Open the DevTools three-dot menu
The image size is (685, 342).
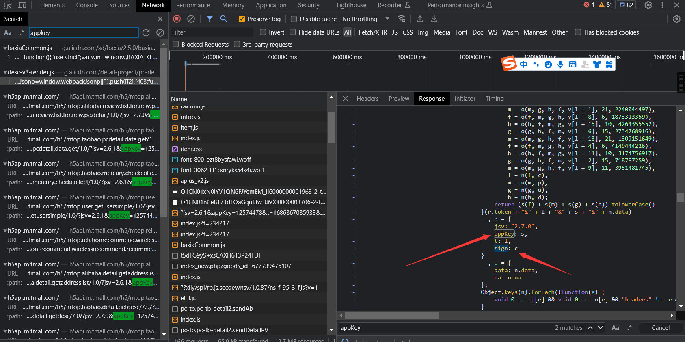pyautogui.click(x=662, y=5)
